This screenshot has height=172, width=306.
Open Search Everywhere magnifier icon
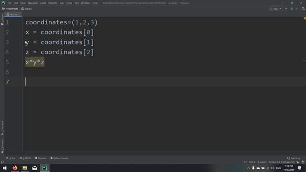(x=303, y=9)
